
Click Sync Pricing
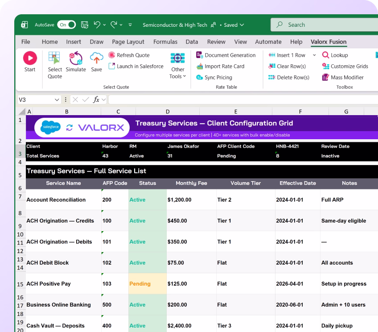click(x=214, y=77)
